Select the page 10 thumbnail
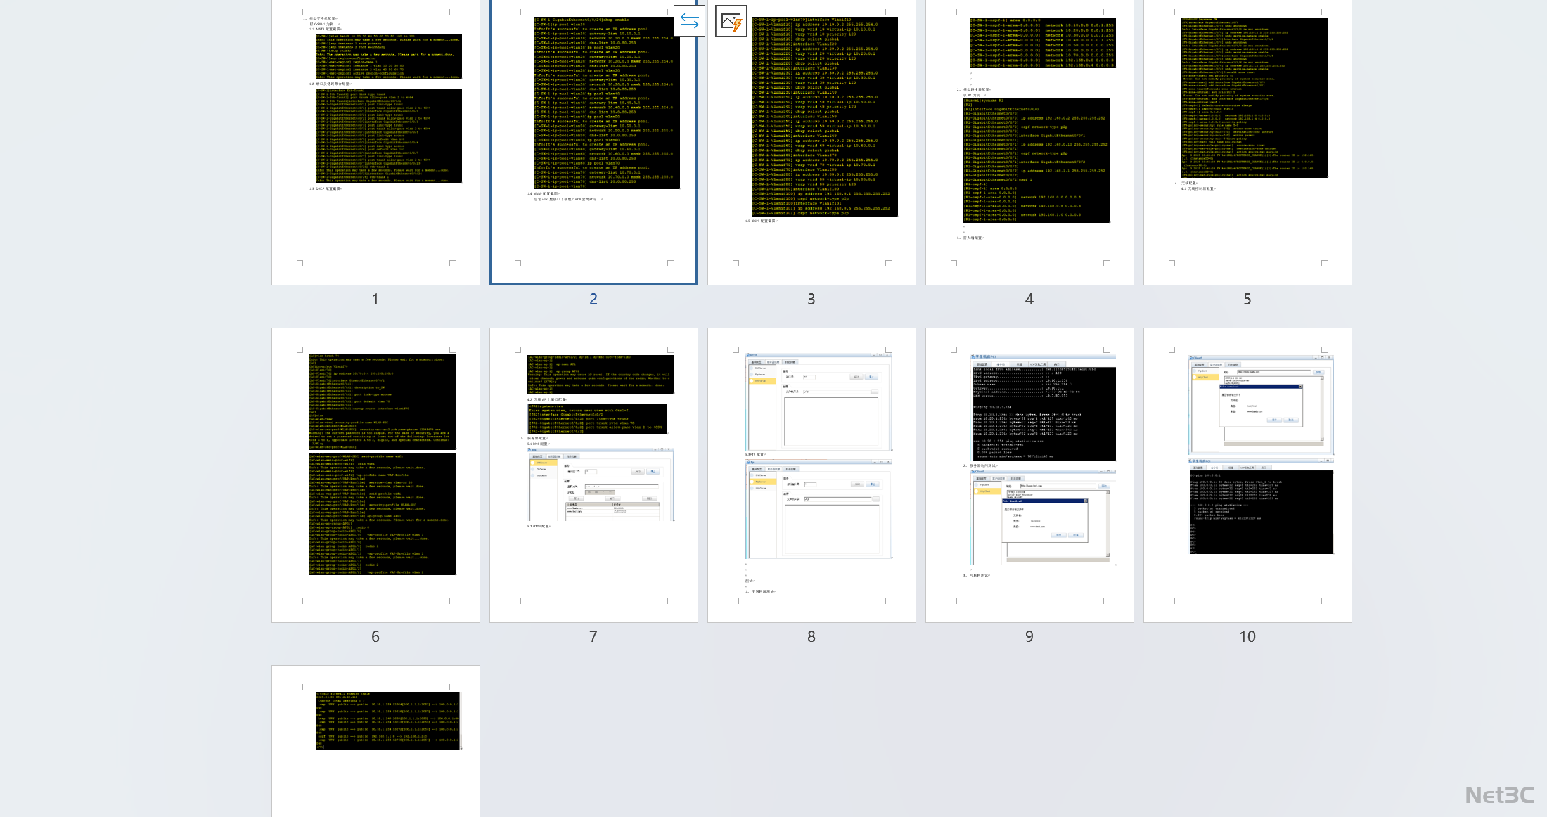This screenshot has width=1547, height=817. pyautogui.click(x=1247, y=475)
